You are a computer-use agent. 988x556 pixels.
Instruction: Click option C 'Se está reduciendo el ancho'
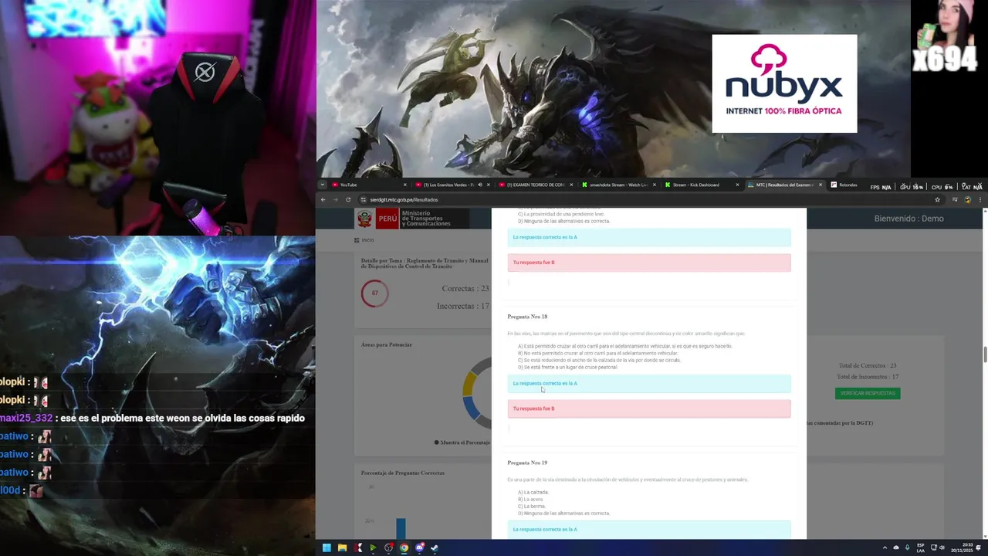coord(599,360)
